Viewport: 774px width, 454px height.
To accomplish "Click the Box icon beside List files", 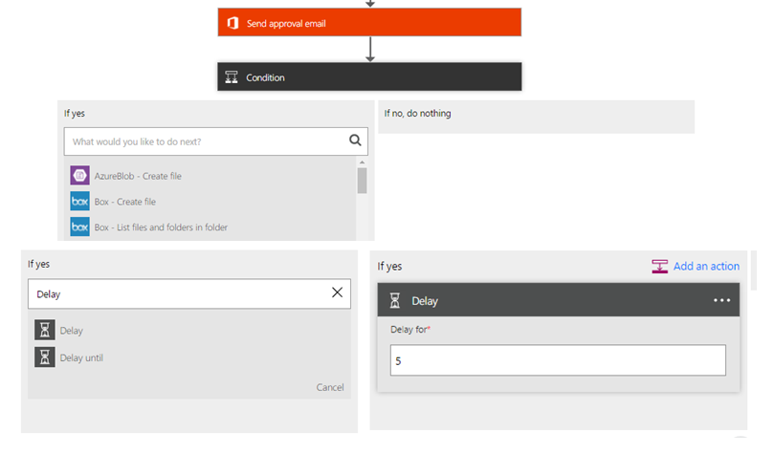I will 79,227.
